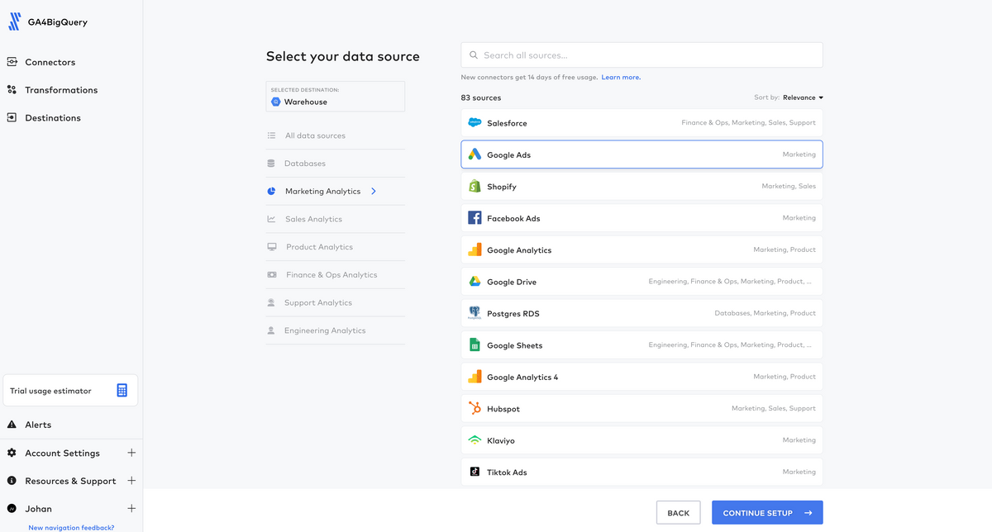Click the Tiktok Ads connector icon
The width and height of the screenshot is (992, 532).
click(x=474, y=472)
